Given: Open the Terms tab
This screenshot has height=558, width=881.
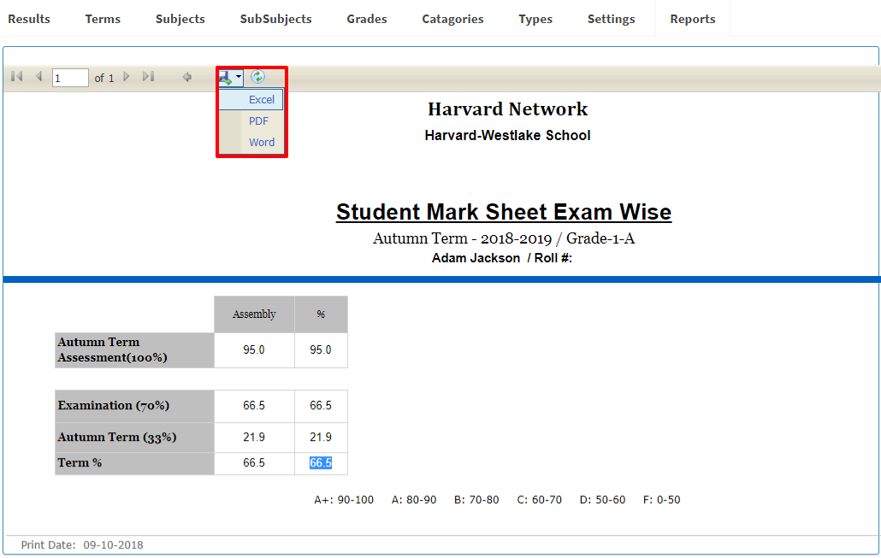Looking at the screenshot, I should 103,19.
